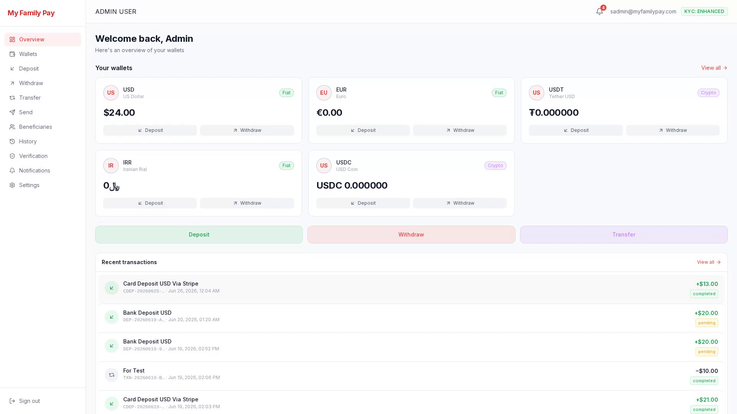
Task: Deposit into the USDT wallet
Action: pyautogui.click(x=576, y=130)
